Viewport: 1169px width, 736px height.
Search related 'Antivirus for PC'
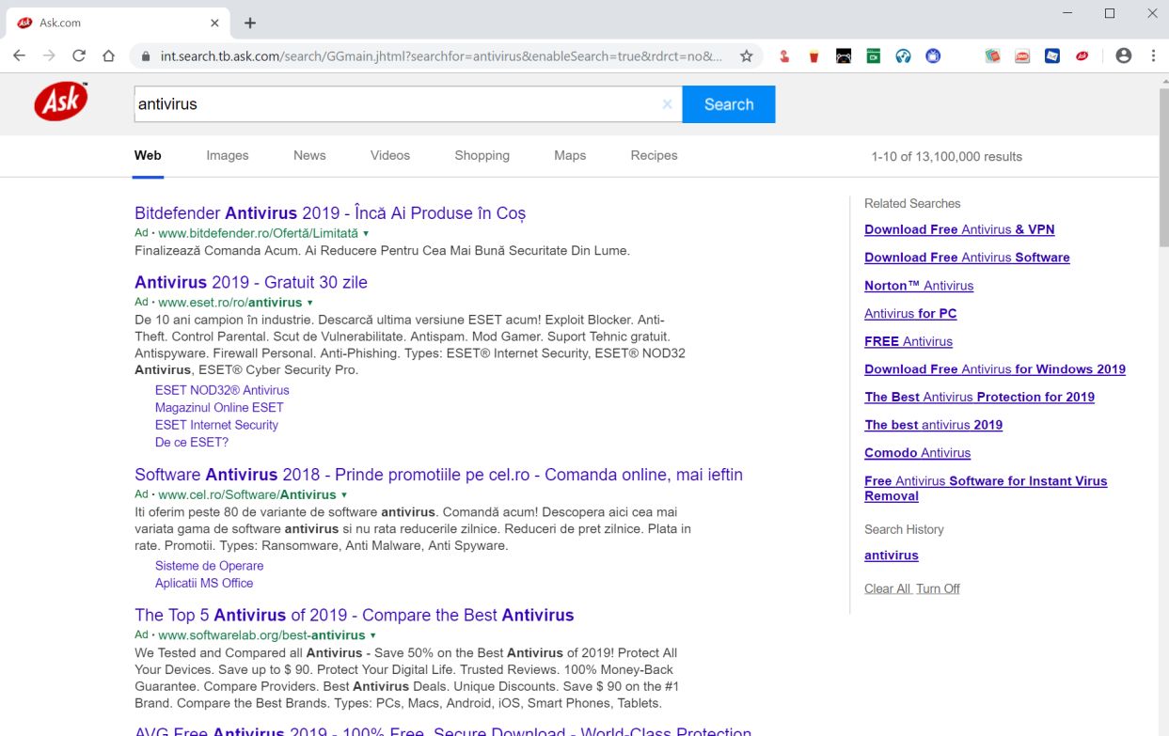click(x=910, y=313)
